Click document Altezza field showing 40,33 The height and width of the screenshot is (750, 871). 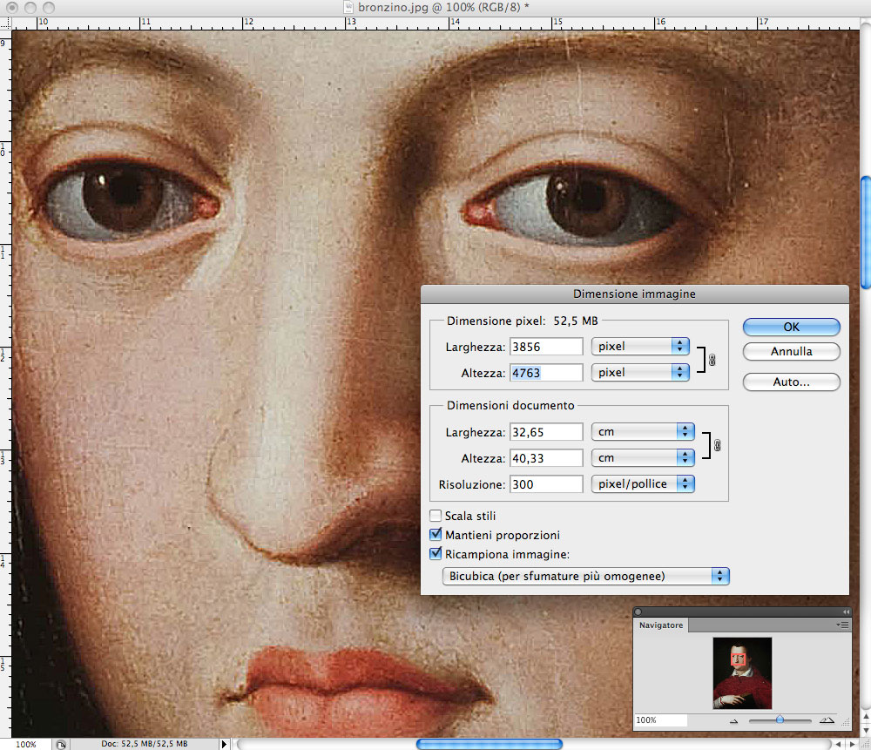pyautogui.click(x=547, y=458)
